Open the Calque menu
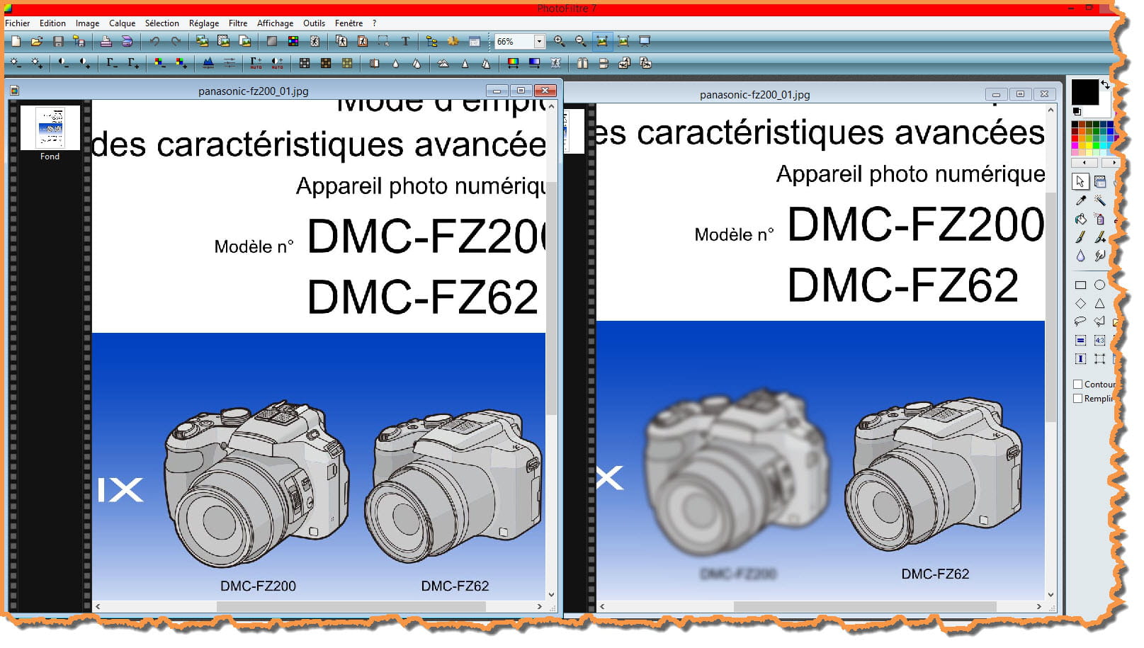Screen dimensions: 1144x648 [x=122, y=23]
